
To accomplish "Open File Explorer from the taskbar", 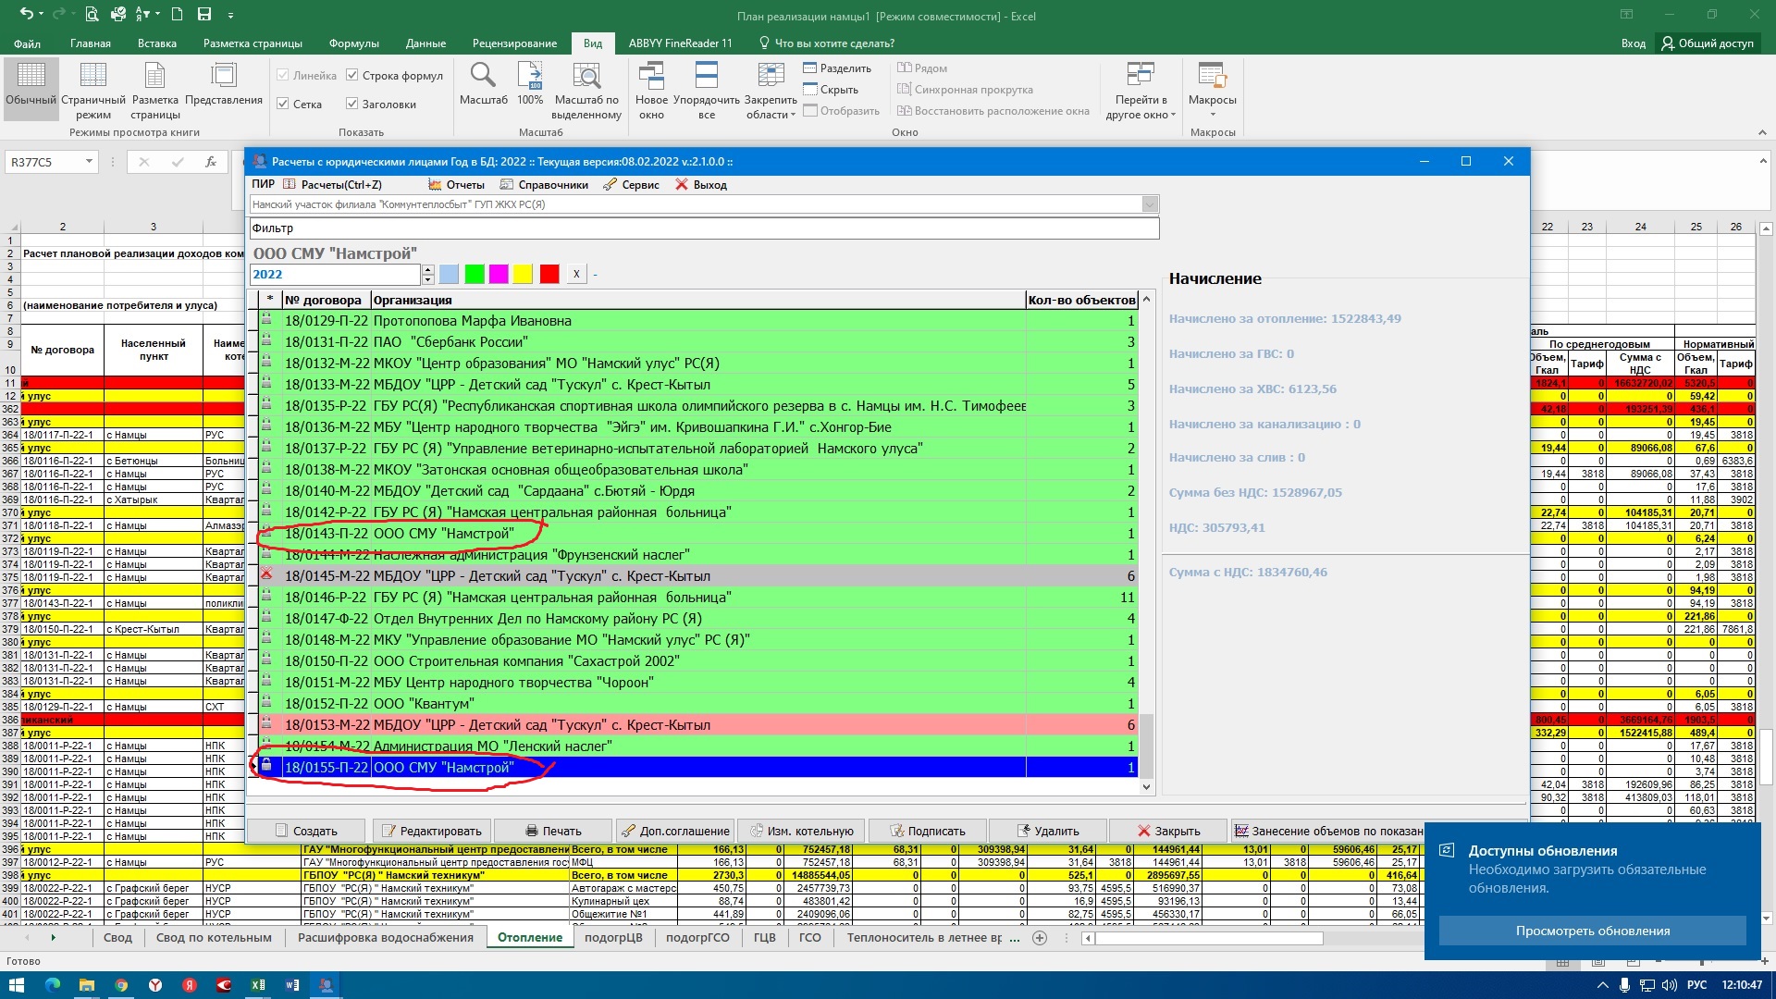I will (86, 985).
